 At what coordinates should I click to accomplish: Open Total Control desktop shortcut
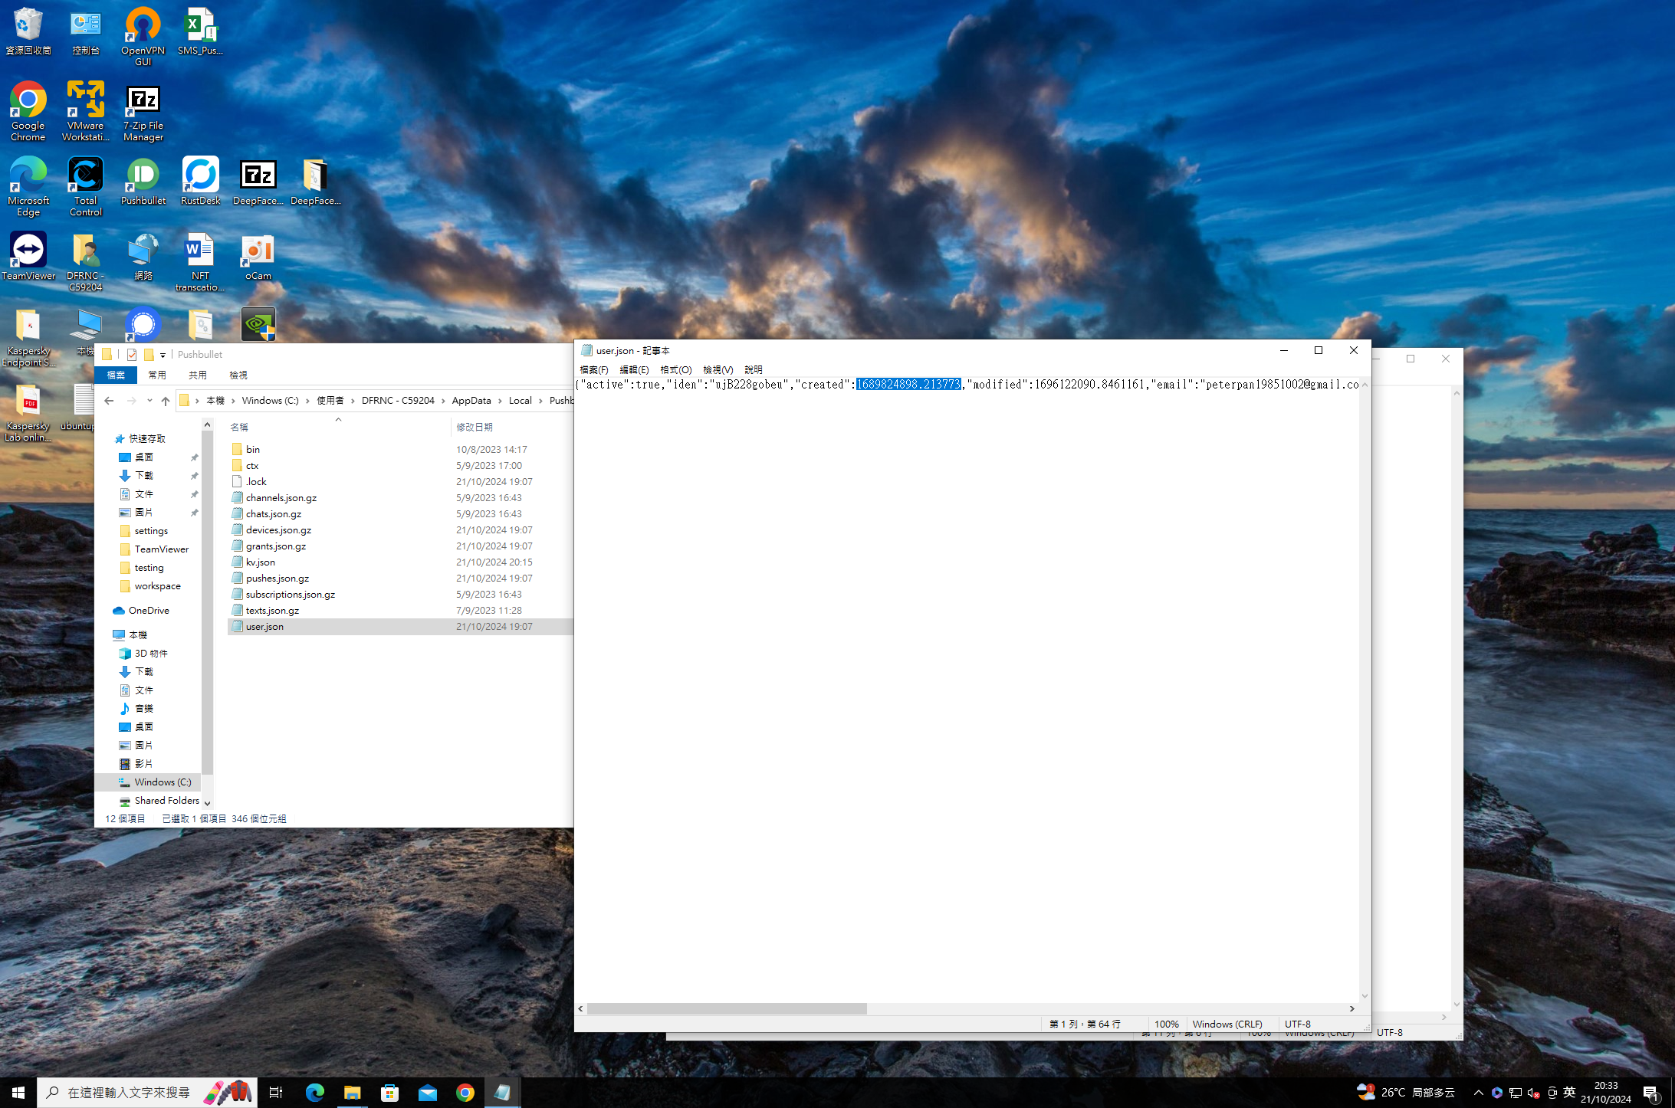[86, 186]
